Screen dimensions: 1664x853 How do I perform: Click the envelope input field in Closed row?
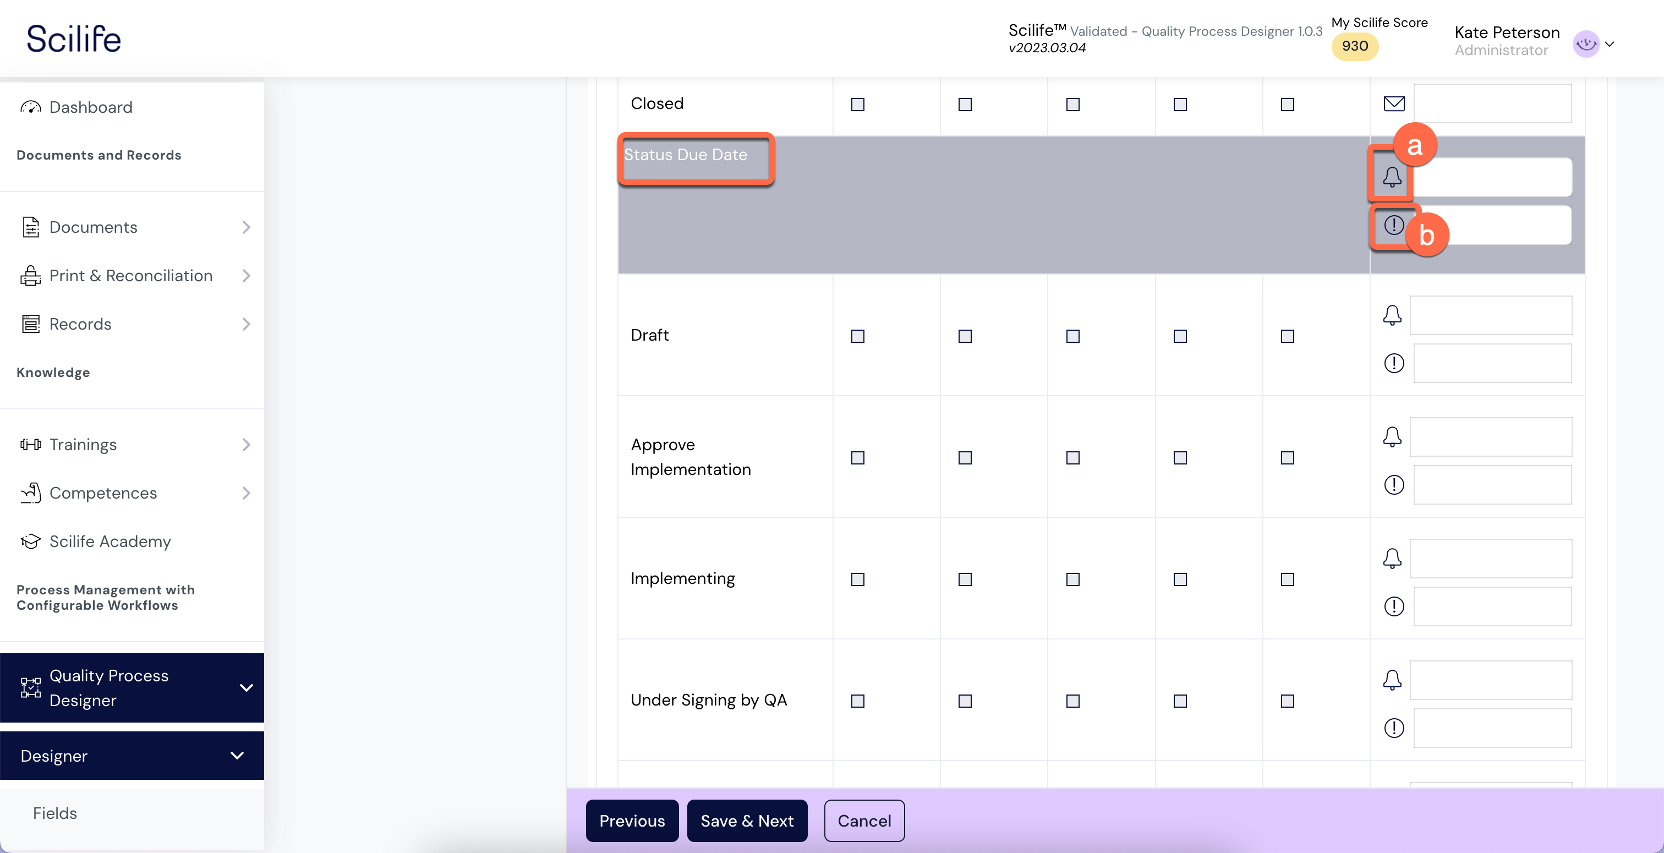coord(1492,103)
